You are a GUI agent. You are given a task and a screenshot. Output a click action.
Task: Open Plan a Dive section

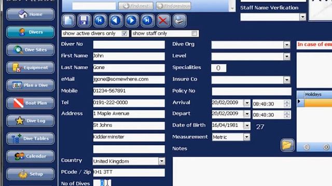click(30, 85)
